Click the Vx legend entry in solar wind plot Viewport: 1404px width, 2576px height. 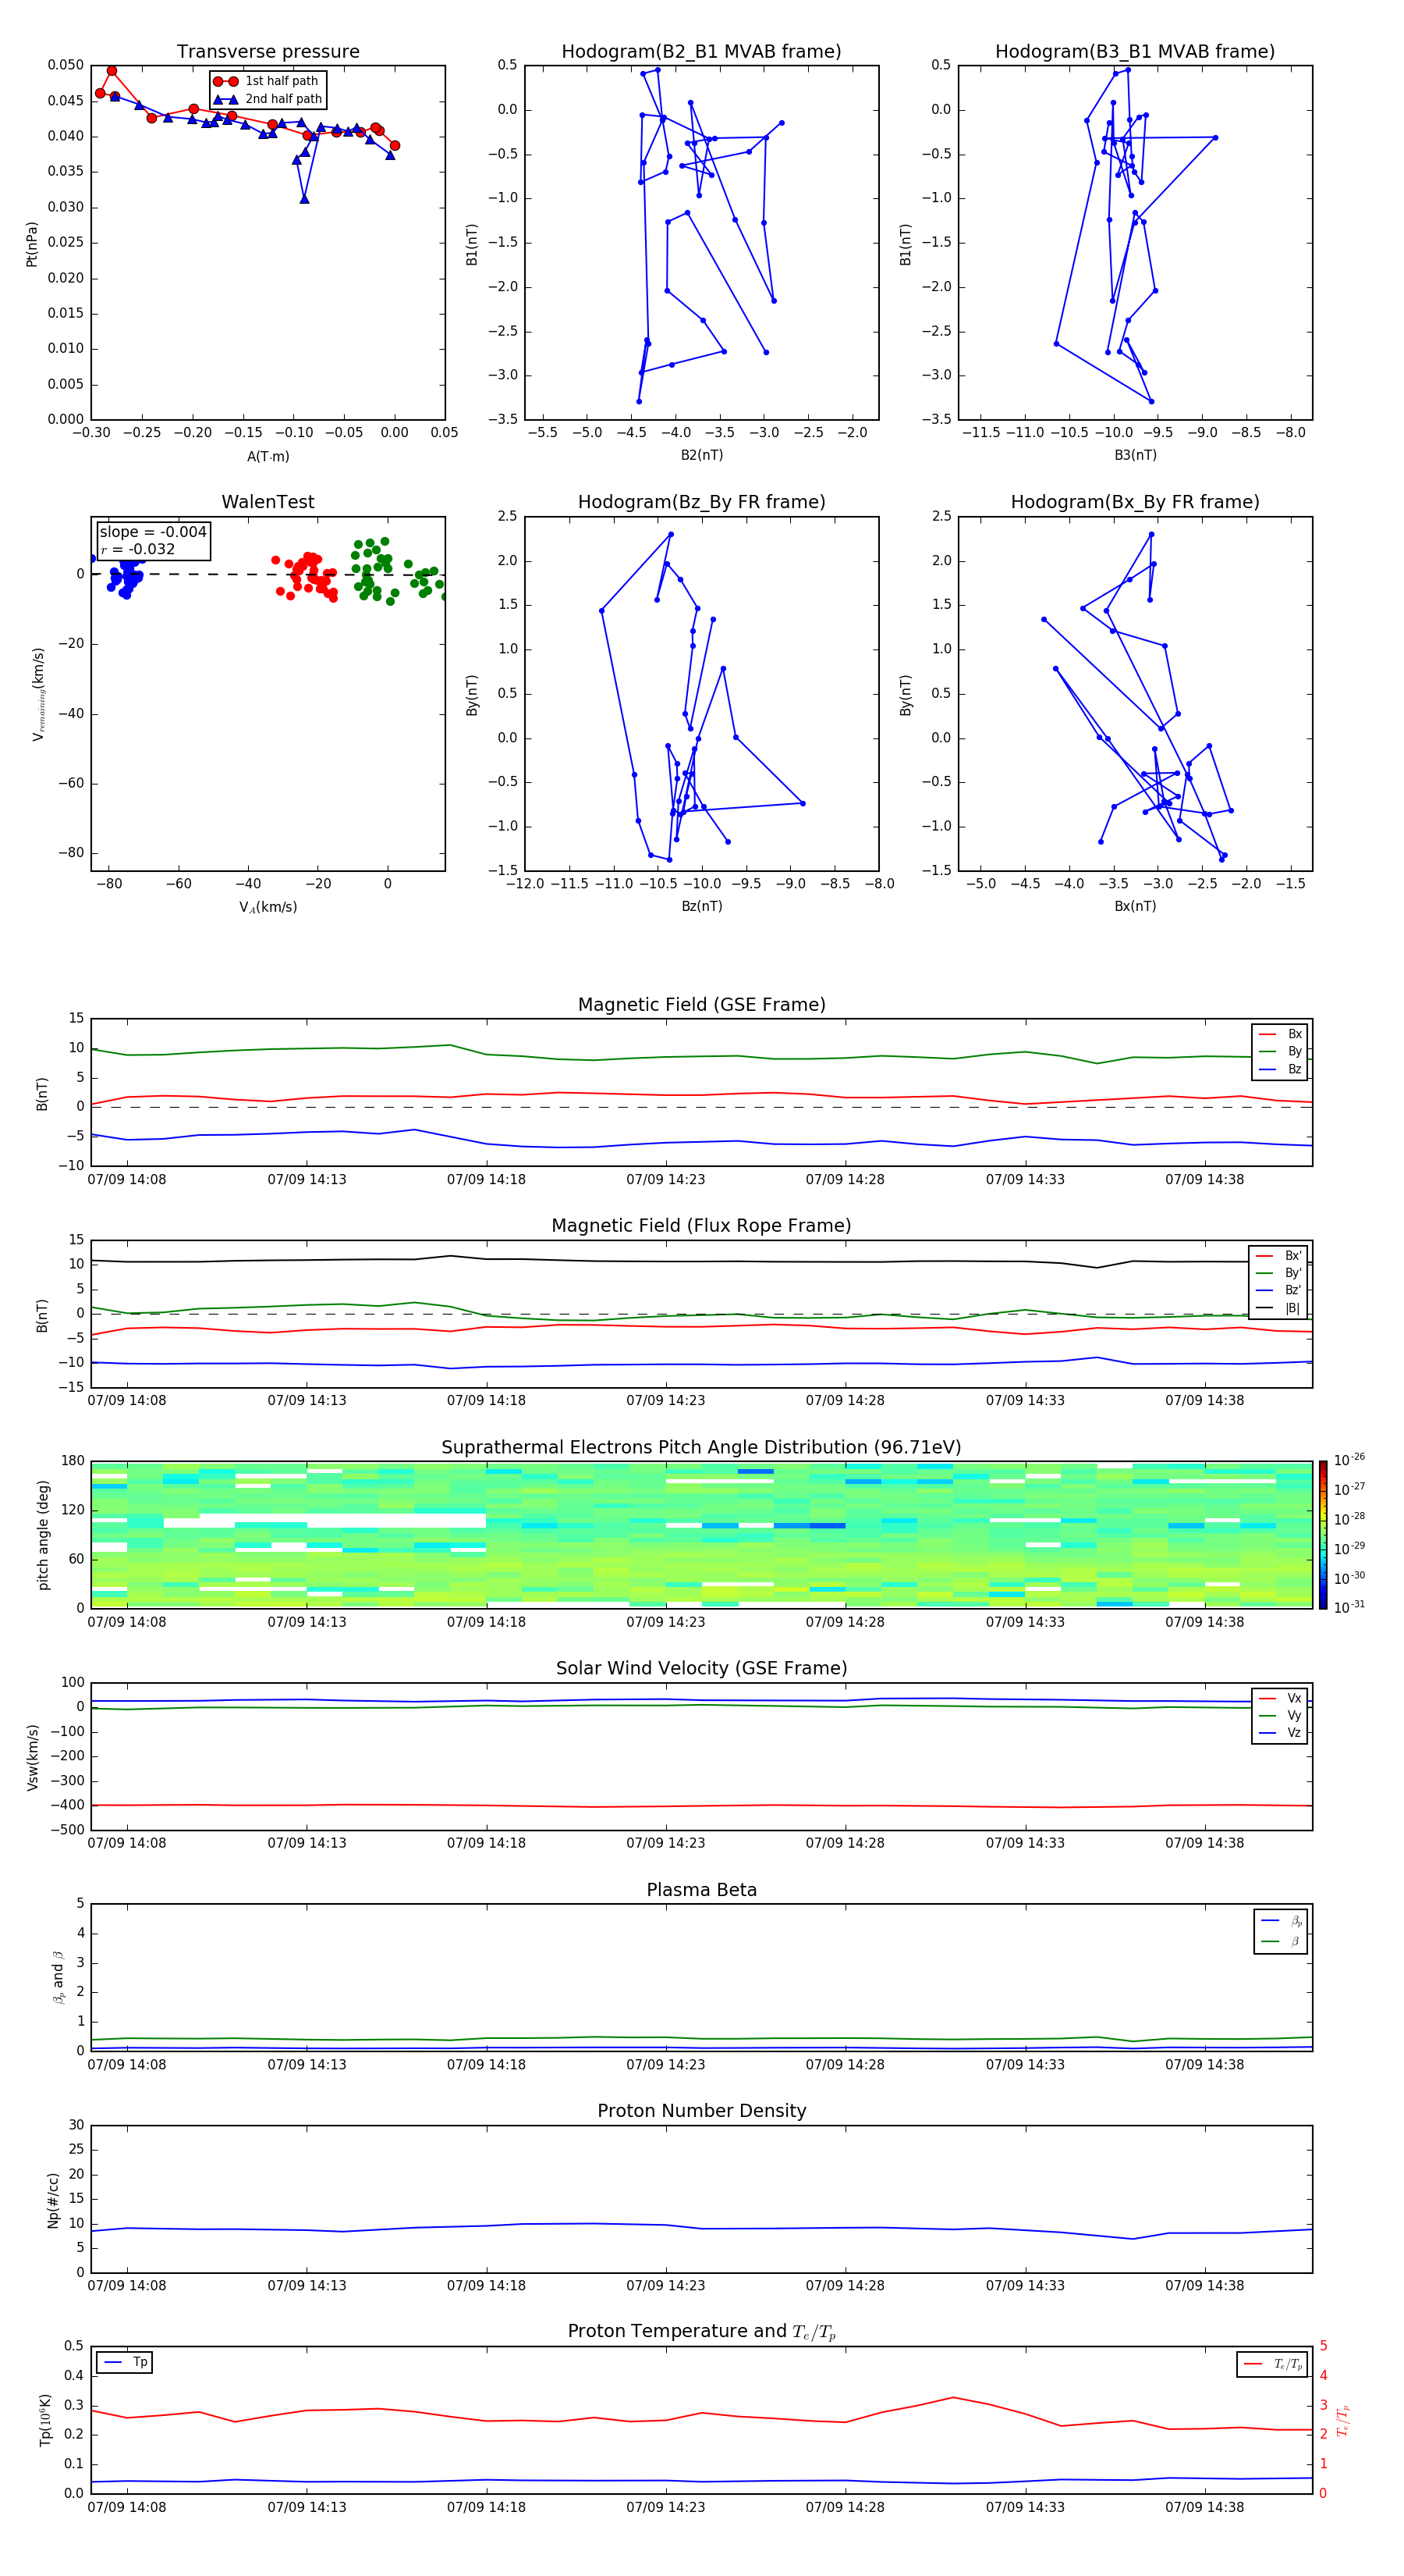(1280, 1698)
